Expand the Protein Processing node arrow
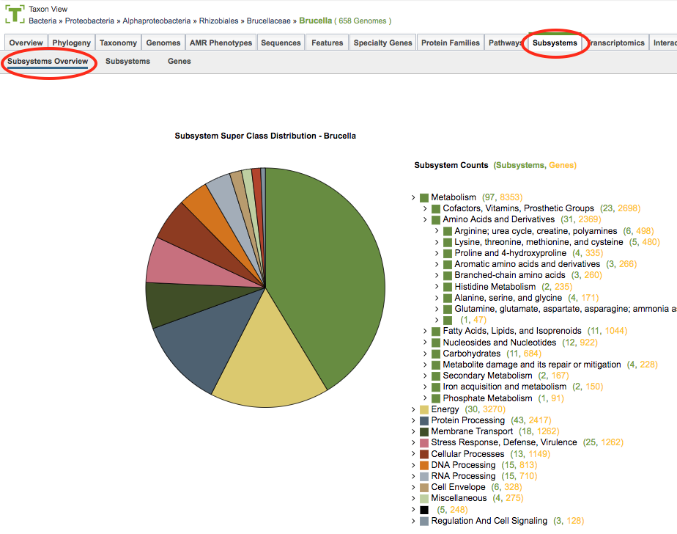Viewport: 677px width, 534px height. click(413, 420)
